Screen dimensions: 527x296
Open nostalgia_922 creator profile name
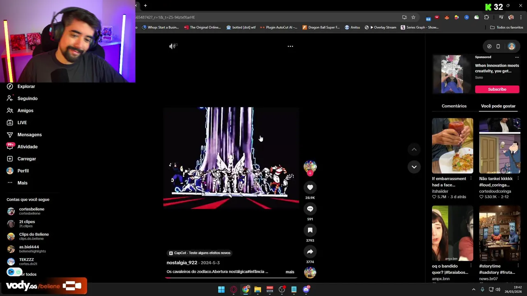(182, 263)
